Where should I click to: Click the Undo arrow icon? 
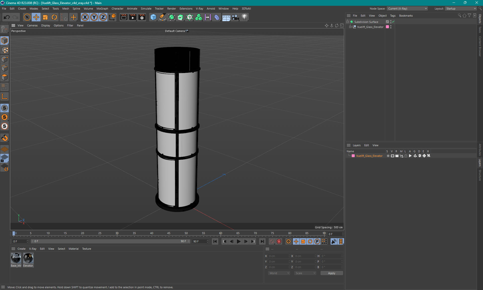[x=7, y=17]
